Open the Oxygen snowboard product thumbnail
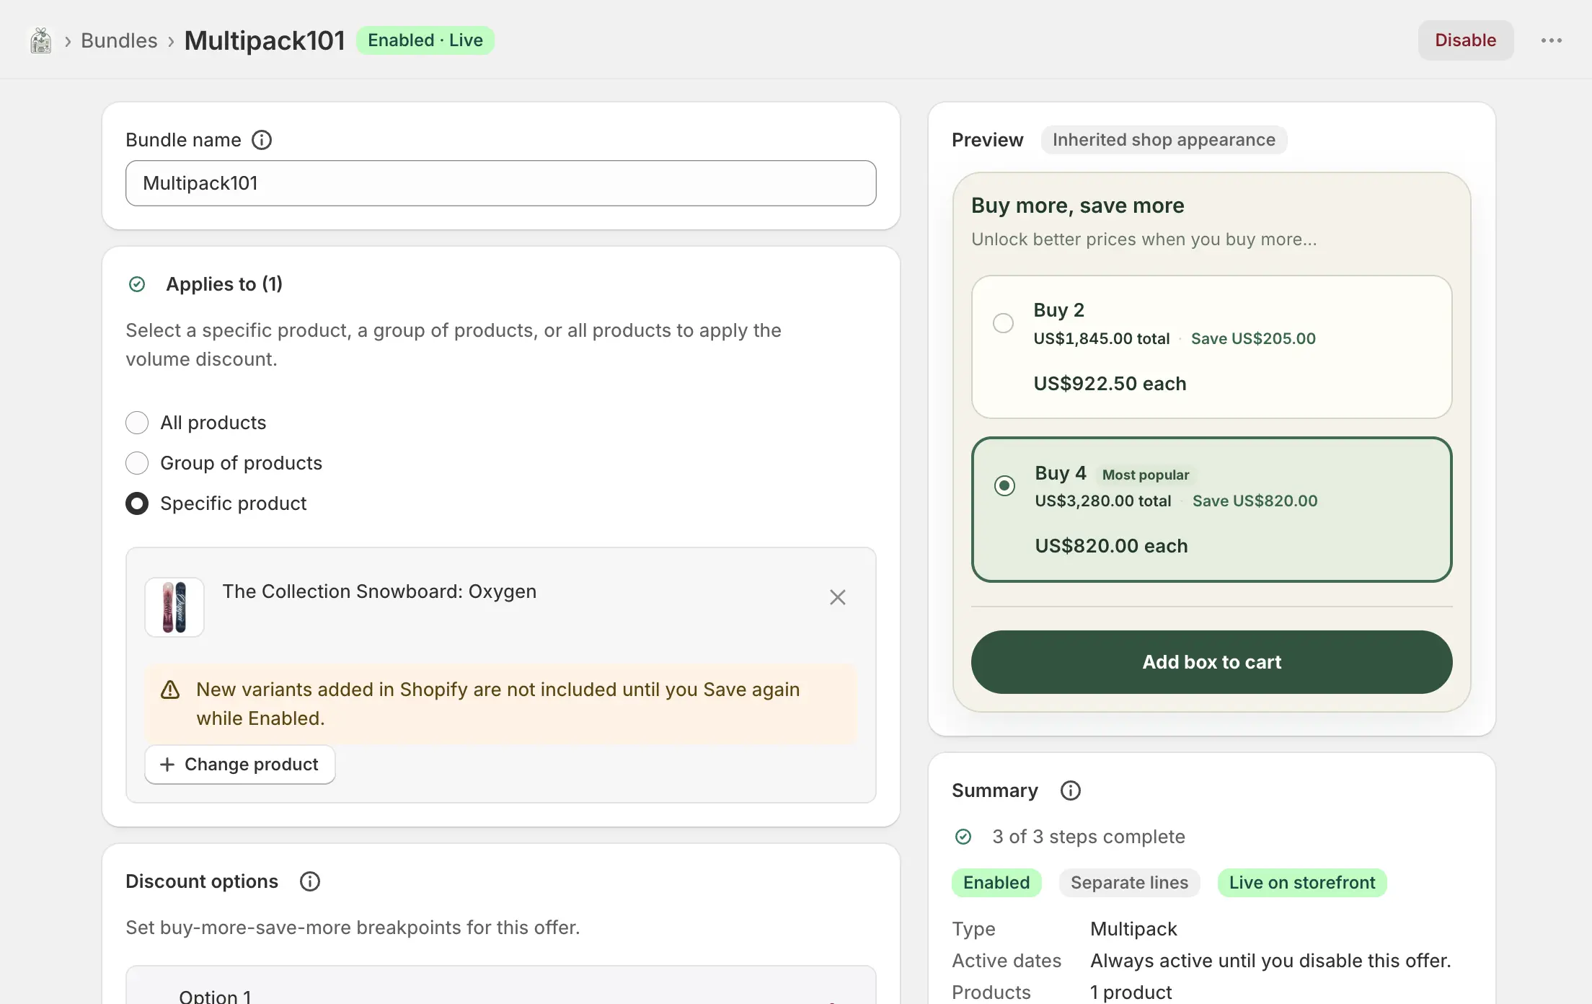Image resolution: width=1592 pixels, height=1004 pixels. pyautogui.click(x=174, y=607)
